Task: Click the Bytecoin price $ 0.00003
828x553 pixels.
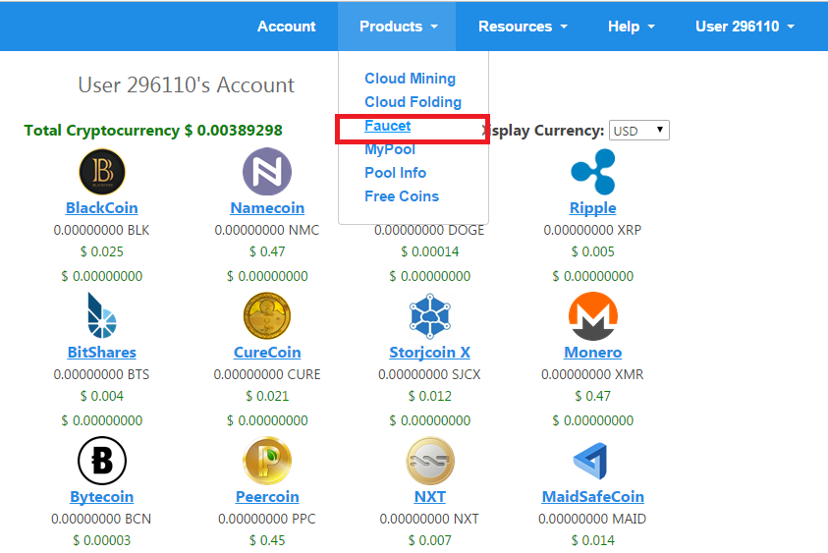Action: tap(102, 541)
